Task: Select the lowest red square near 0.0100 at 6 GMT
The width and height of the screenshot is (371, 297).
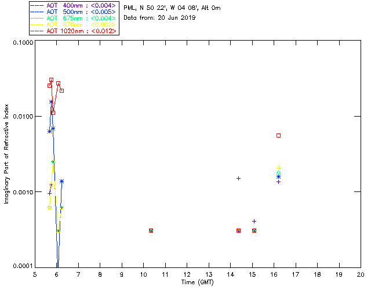Action: pyautogui.click(x=53, y=113)
